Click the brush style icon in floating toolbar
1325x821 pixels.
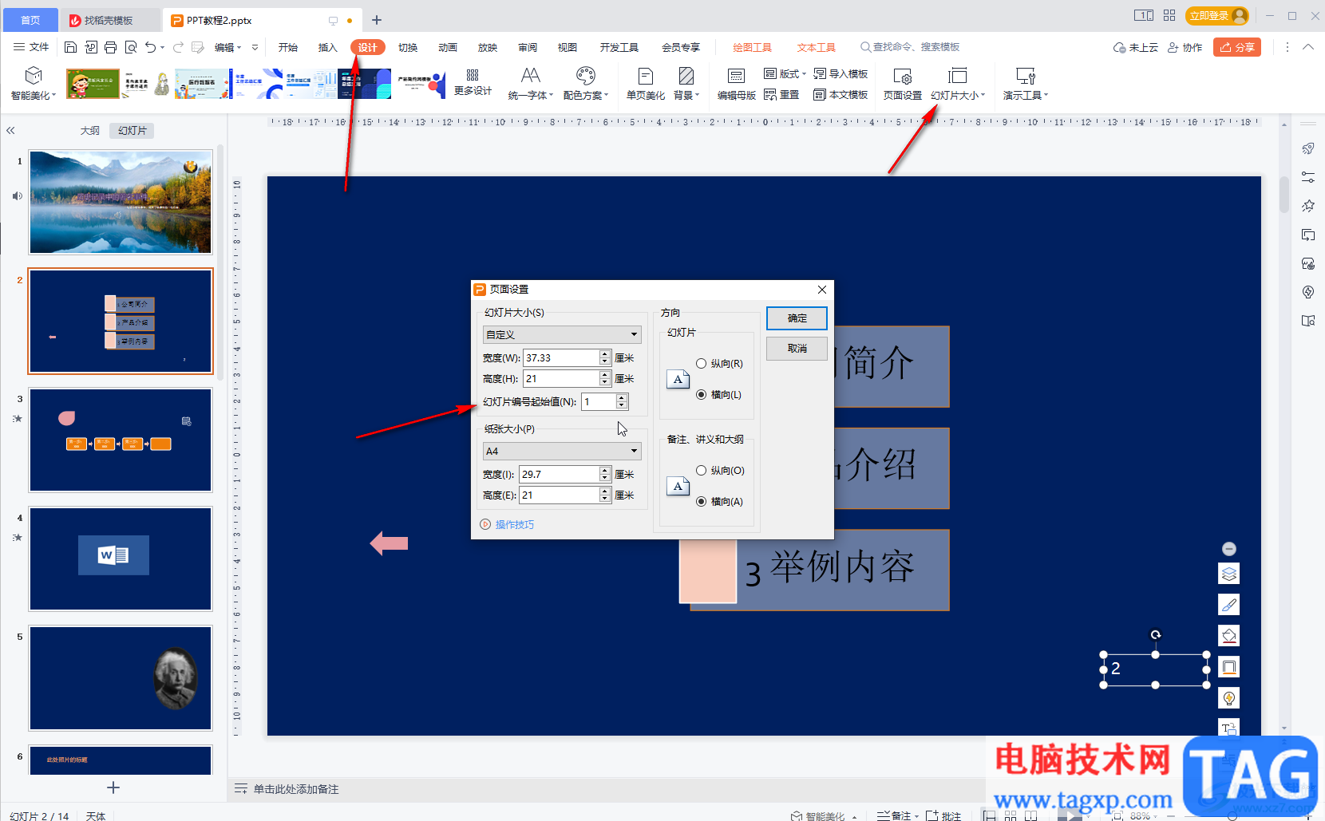pyautogui.click(x=1229, y=605)
